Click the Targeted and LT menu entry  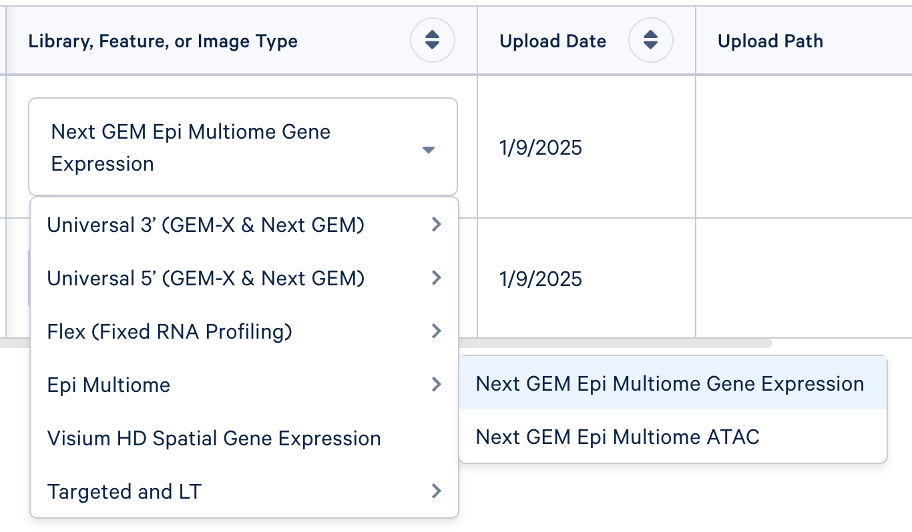[x=124, y=491]
